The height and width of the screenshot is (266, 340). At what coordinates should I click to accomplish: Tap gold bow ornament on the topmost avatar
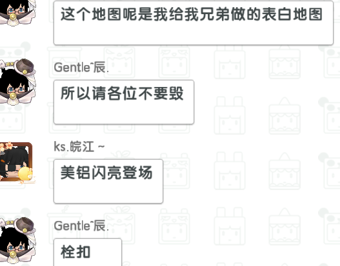(12, 16)
